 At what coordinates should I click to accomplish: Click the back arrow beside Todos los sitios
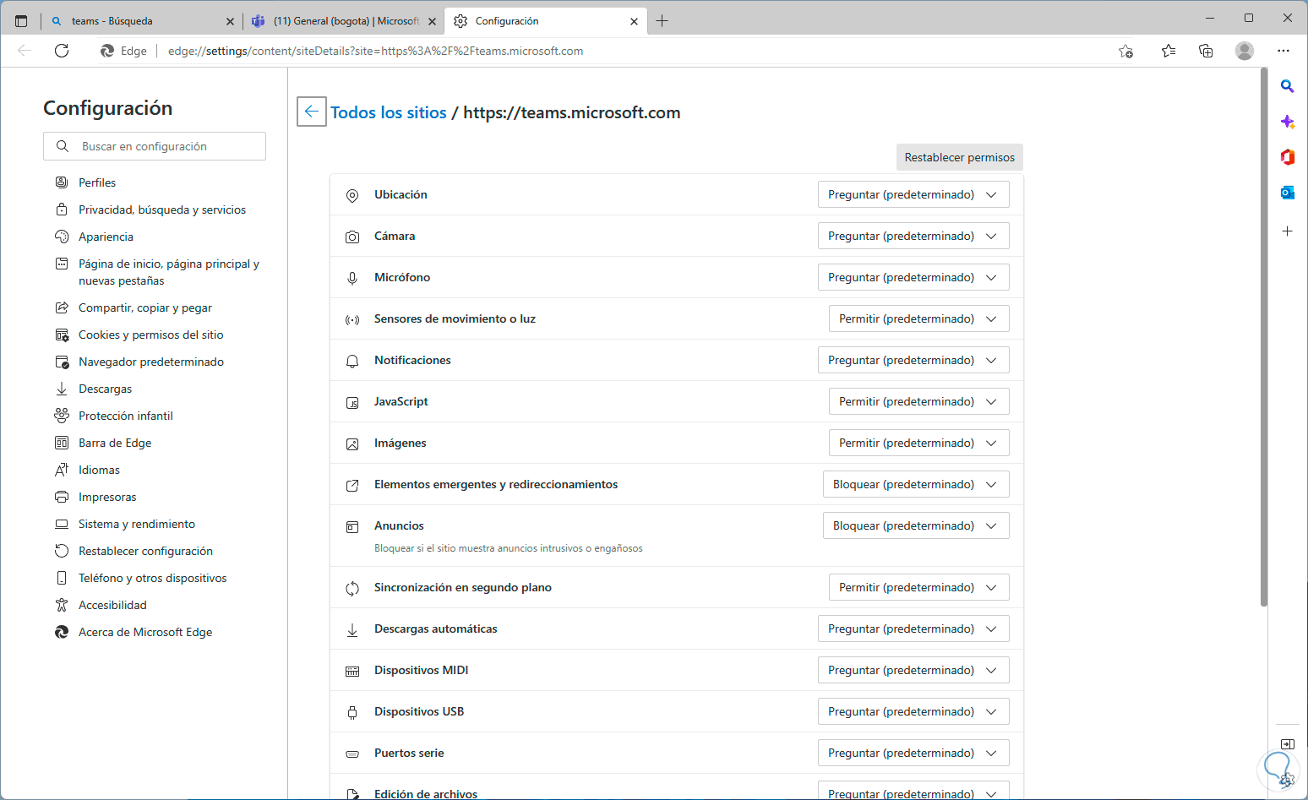coord(312,112)
